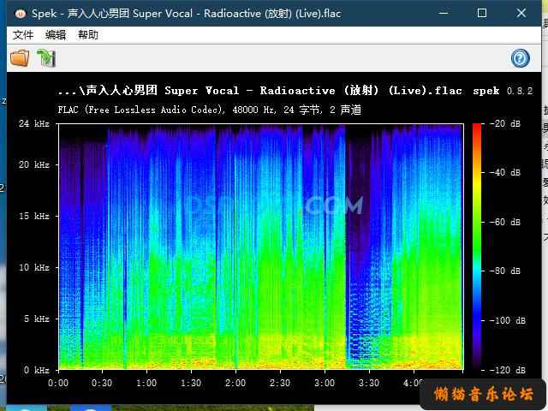
Task: Click the 0:30 time axis label
Action: pyautogui.click(x=102, y=383)
